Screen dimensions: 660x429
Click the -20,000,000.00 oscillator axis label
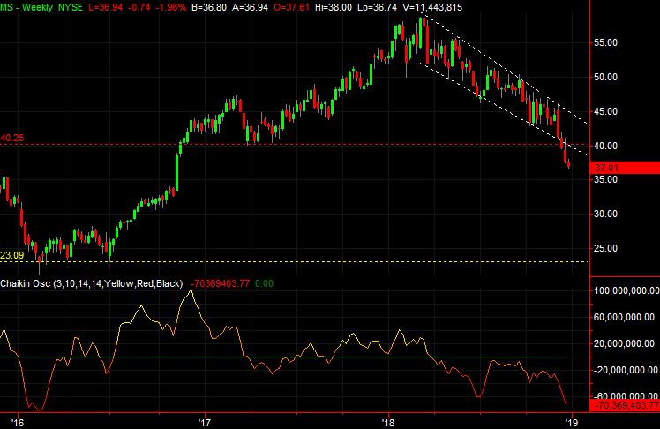tap(625, 370)
